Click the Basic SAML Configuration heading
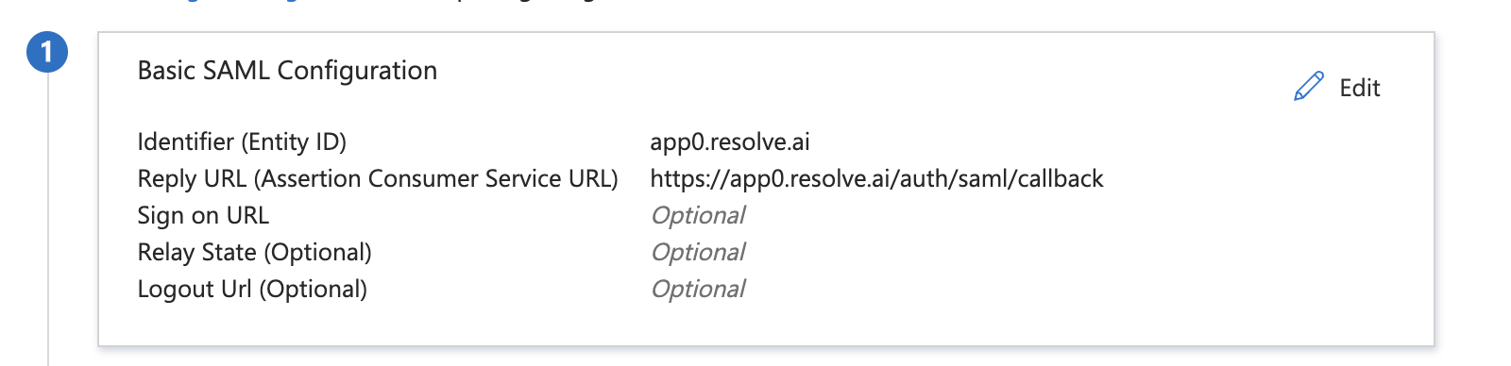The height and width of the screenshot is (366, 1511). [287, 71]
